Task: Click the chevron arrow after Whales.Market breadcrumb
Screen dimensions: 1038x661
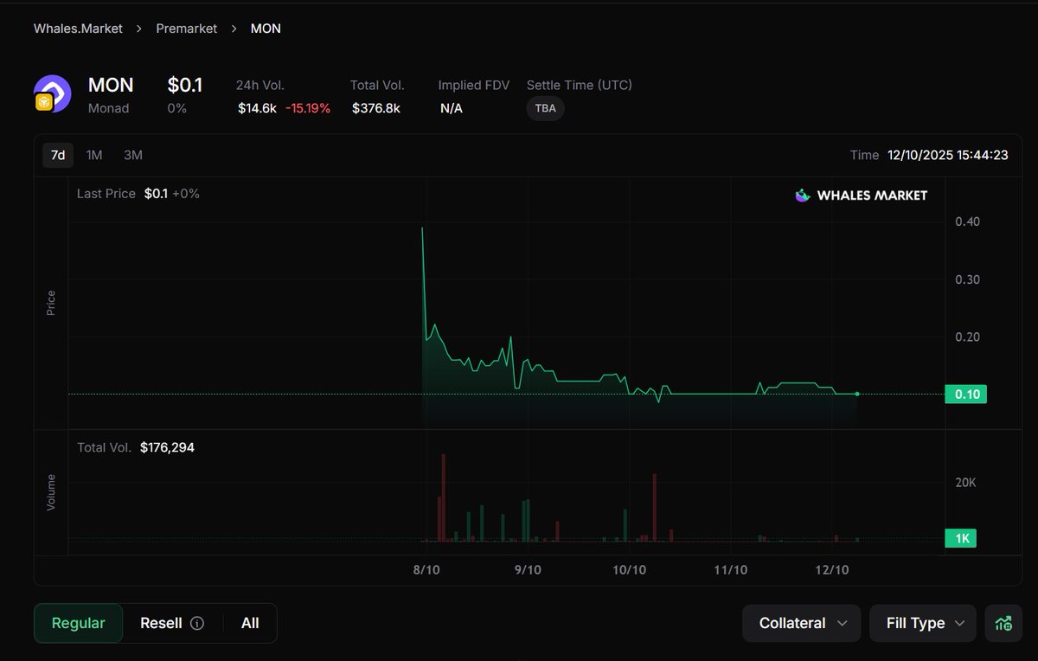Action: pos(139,29)
